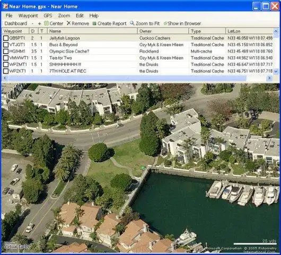Check the VTJOT1 waypoint checkbox
This screenshot has height=255, width=281.
point(6,45)
